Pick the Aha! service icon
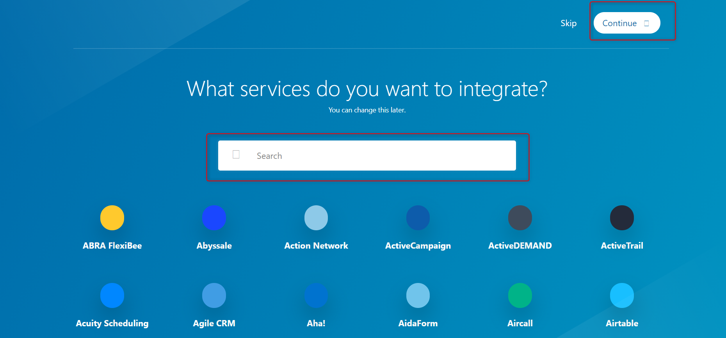Screen dimensions: 726x338 pos(316,295)
